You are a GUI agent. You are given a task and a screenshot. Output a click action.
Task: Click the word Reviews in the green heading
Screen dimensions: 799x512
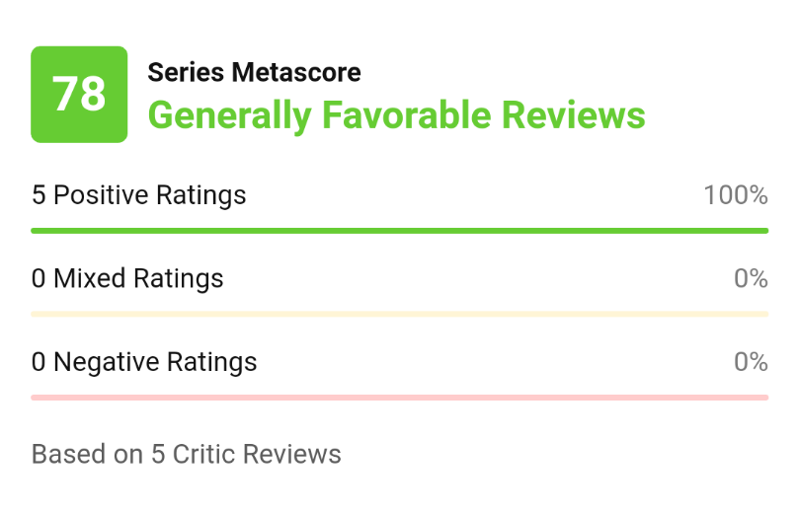pyautogui.click(x=573, y=115)
